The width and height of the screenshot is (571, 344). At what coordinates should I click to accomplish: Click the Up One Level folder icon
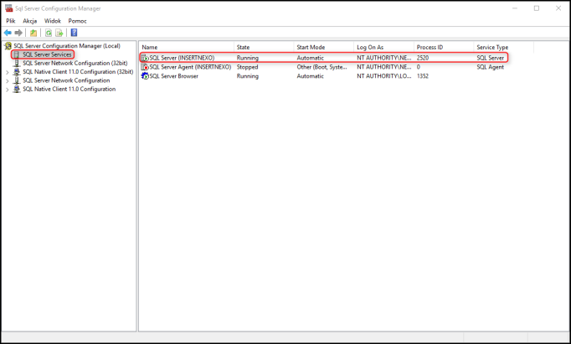point(33,33)
